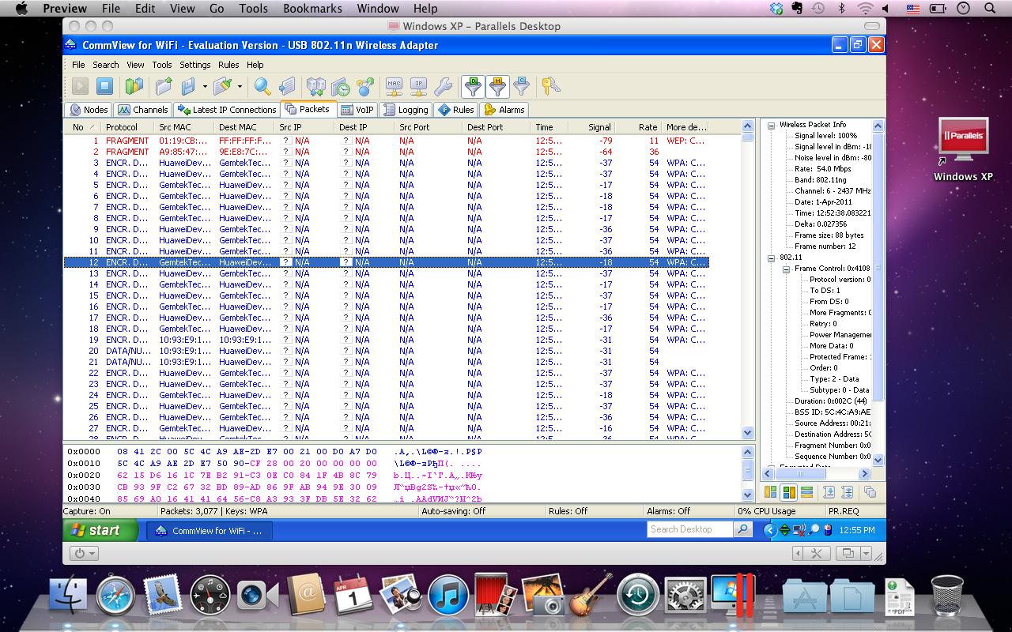This screenshot has width=1012, height=632.
Task: Click the open capture log folder icon
Action: click(164, 86)
